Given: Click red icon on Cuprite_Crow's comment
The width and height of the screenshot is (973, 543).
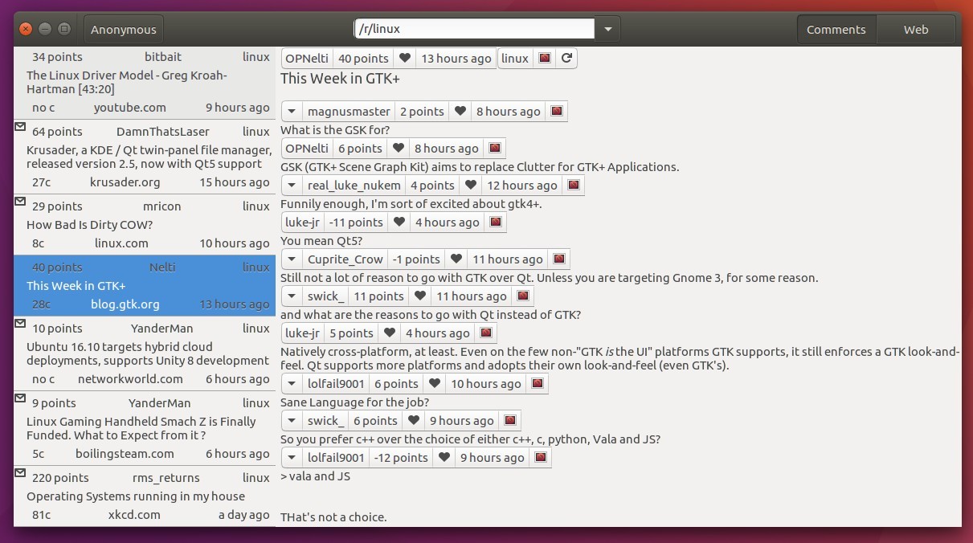Looking at the screenshot, I should pos(559,259).
